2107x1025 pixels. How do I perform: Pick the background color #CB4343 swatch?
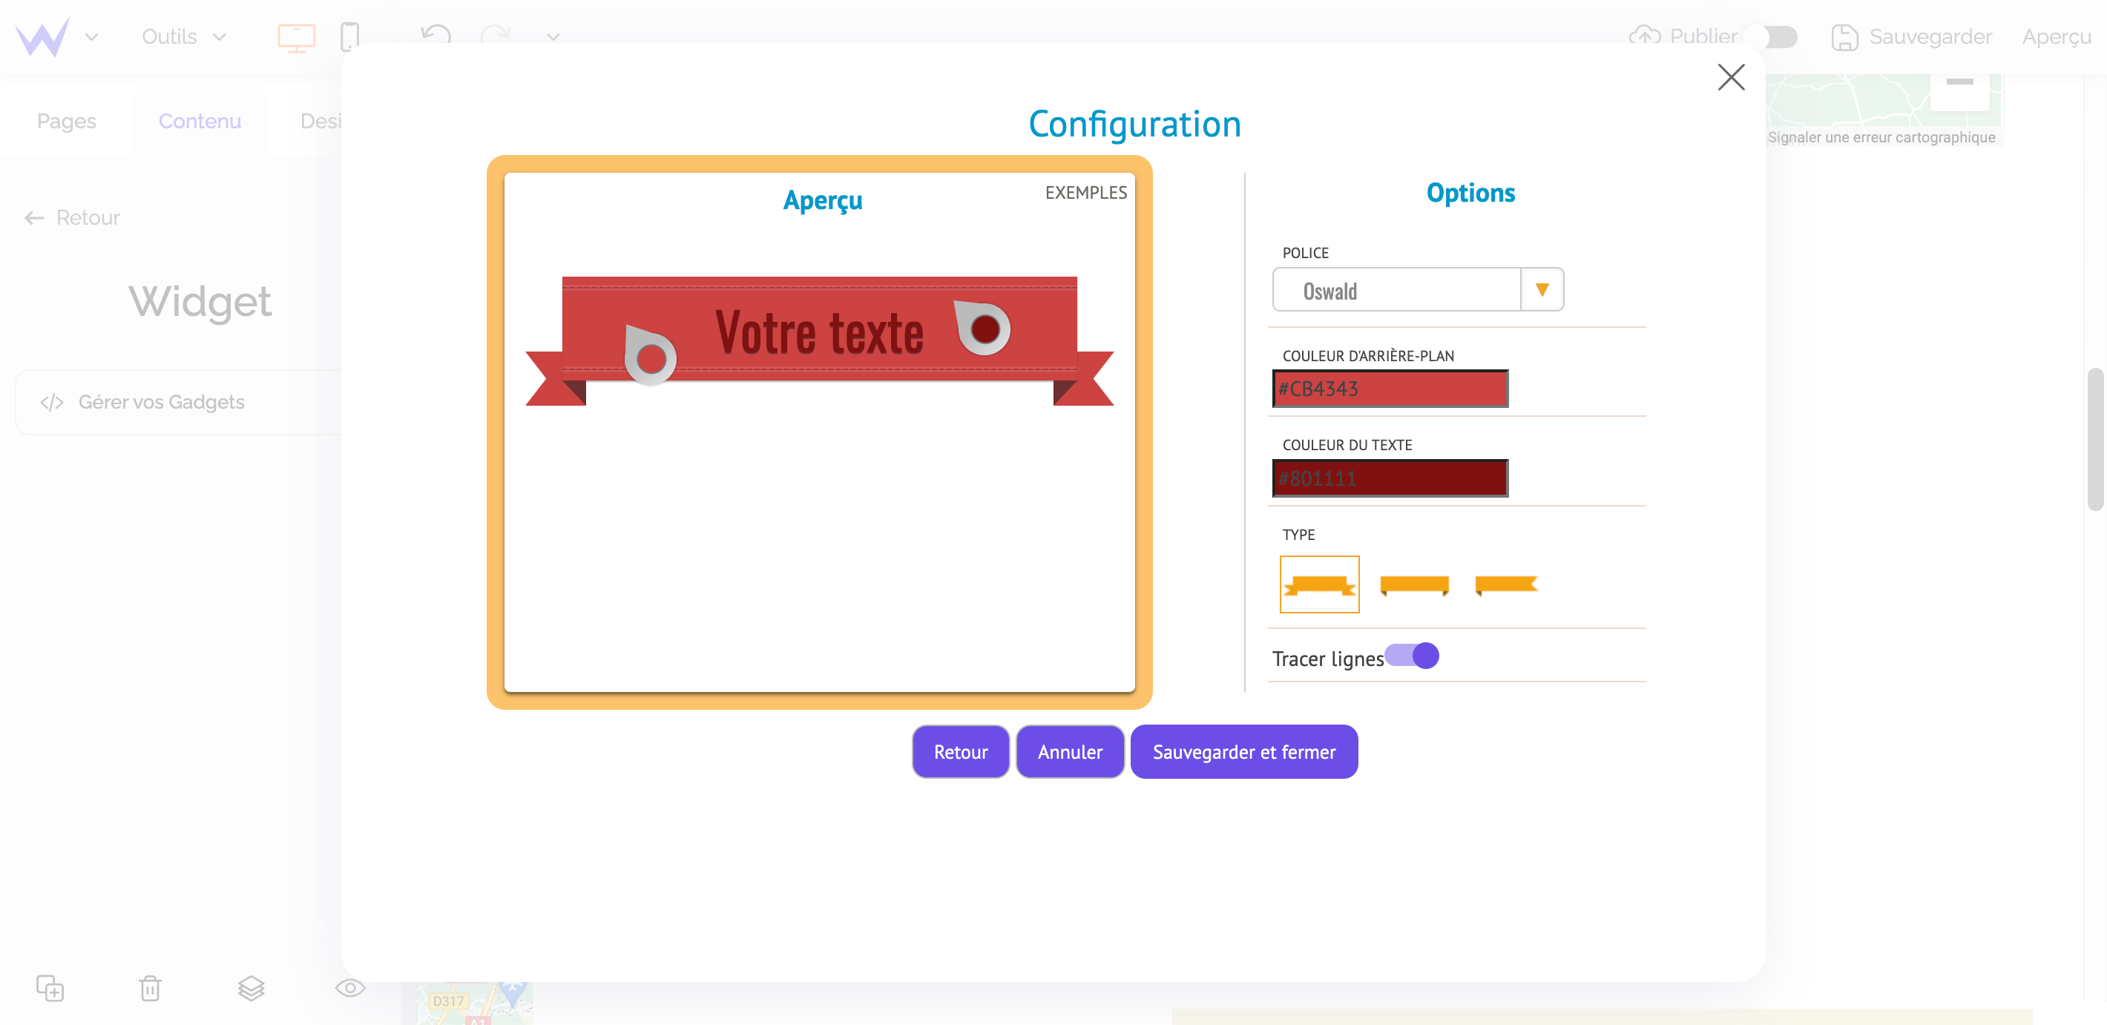pos(1390,388)
